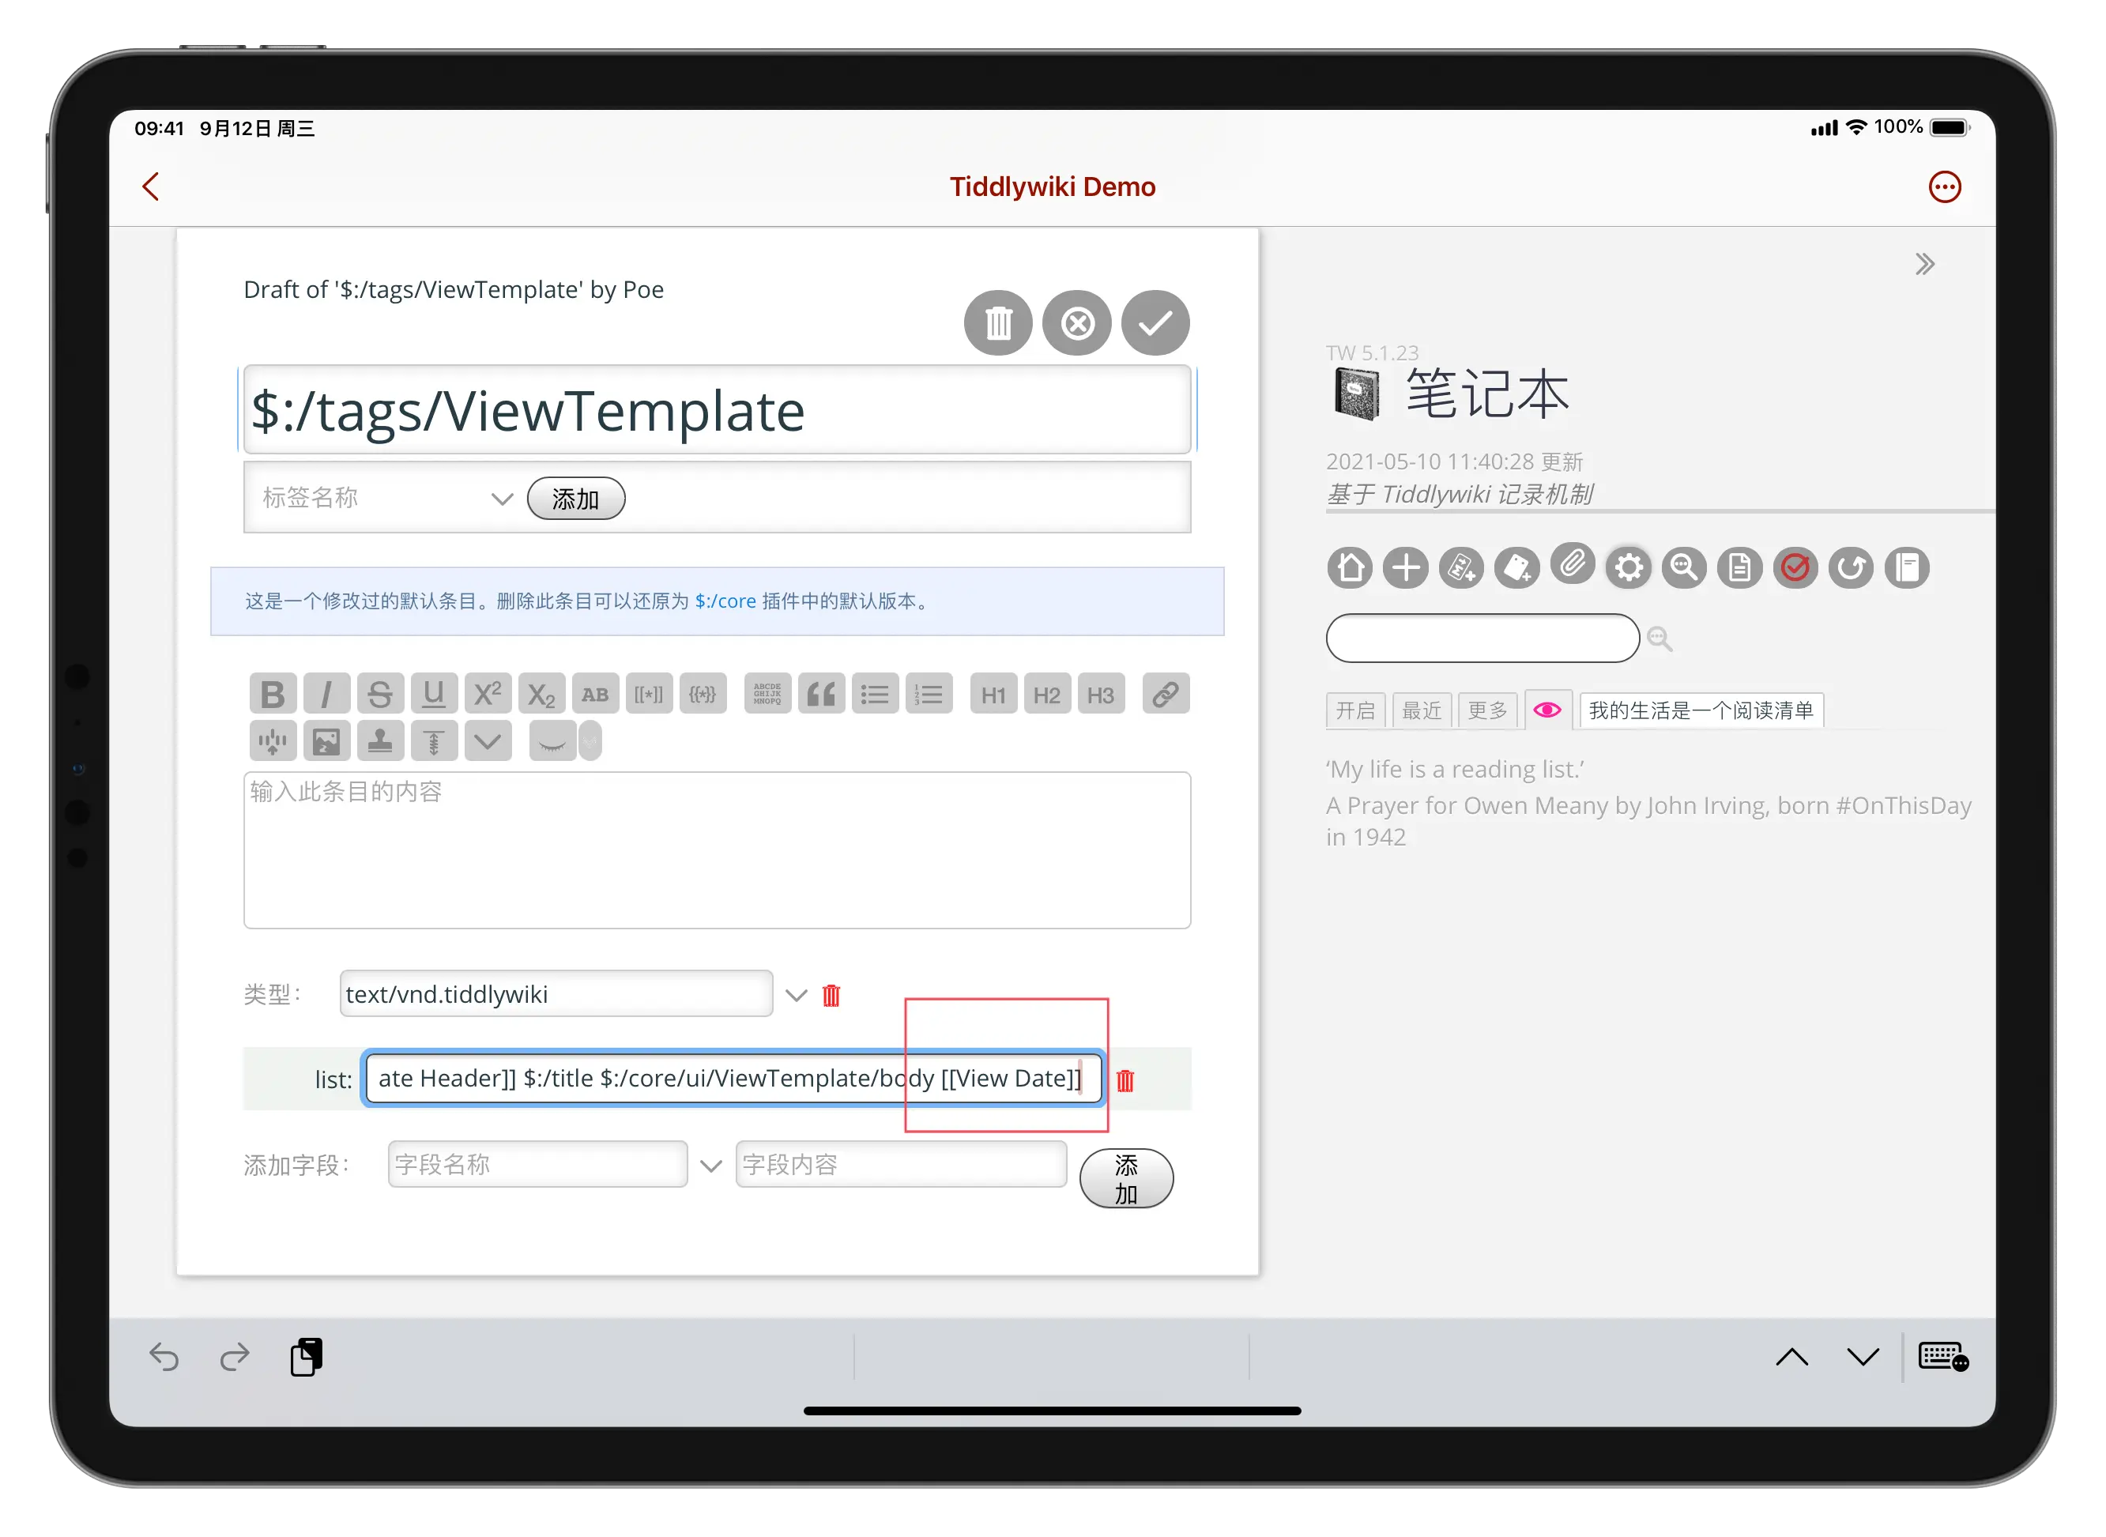Click the editor height adjust button

tap(434, 741)
